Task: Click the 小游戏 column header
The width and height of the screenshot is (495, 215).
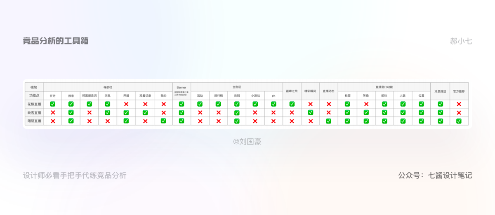Action: 255,95
